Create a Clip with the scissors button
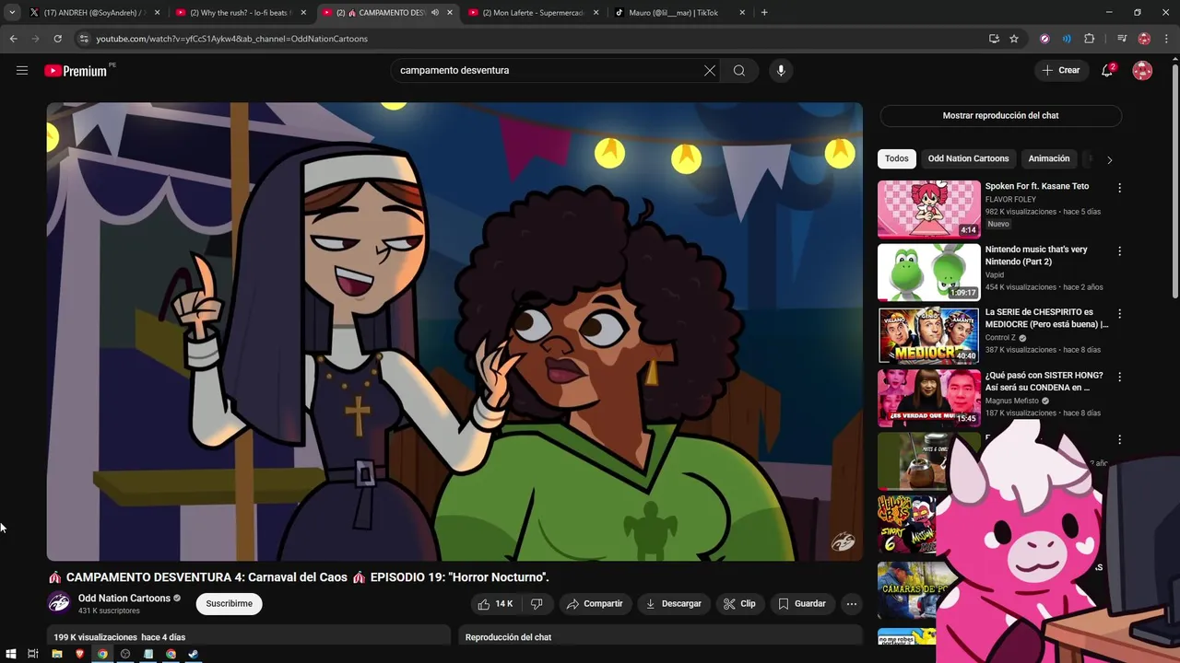 [x=739, y=604]
